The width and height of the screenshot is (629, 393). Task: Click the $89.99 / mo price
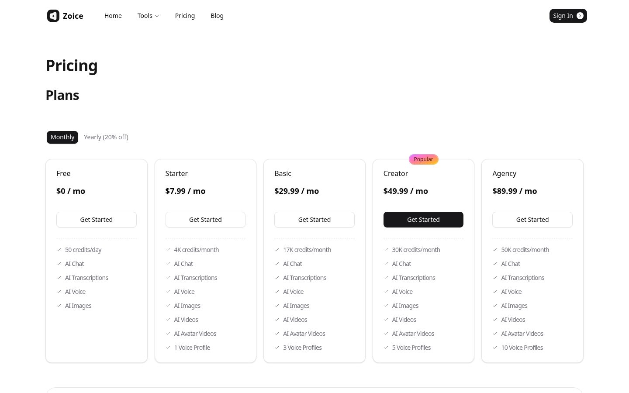tap(515, 191)
